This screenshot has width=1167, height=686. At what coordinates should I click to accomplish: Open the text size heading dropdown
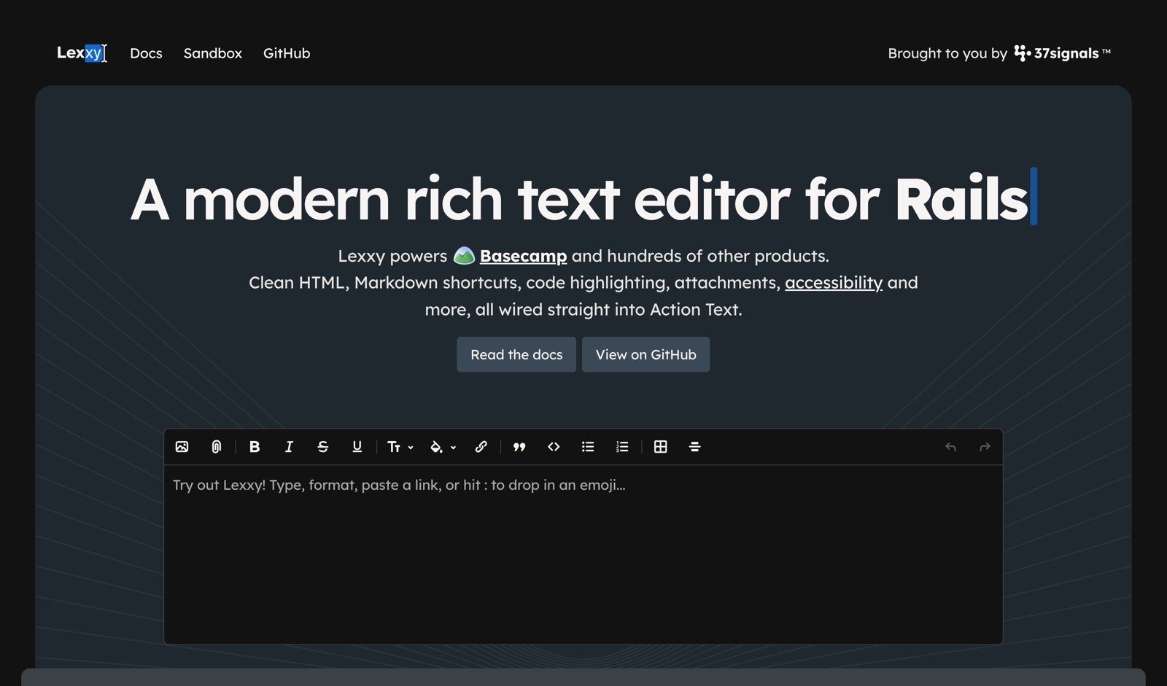point(400,447)
